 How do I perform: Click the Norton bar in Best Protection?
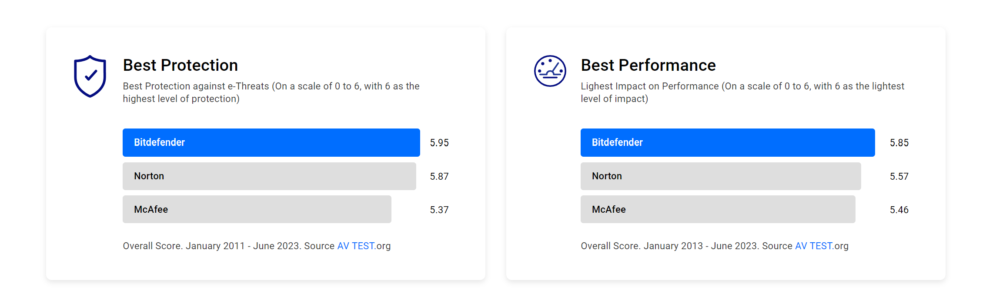pyautogui.click(x=269, y=176)
